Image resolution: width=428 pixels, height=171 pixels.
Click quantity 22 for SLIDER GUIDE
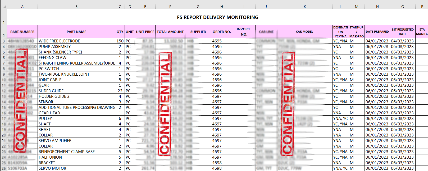[x=120, y=91]
